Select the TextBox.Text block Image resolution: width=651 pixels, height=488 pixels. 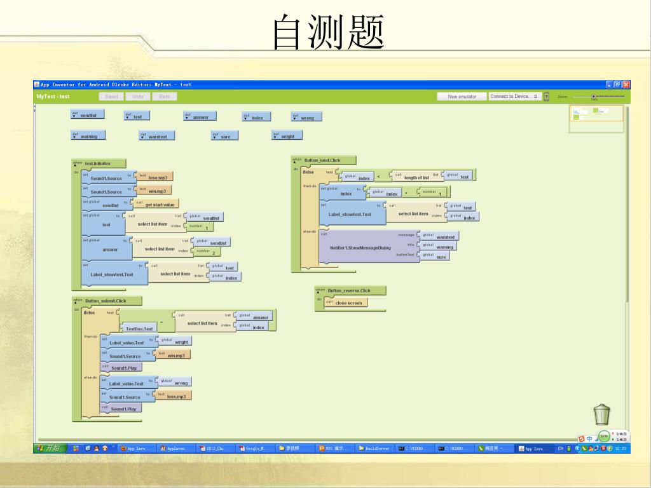coord(139,329)
